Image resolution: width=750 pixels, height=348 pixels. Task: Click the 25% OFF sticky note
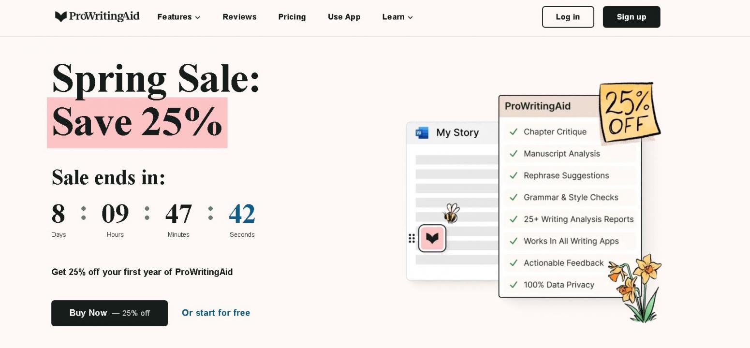(x=629, y=113)
